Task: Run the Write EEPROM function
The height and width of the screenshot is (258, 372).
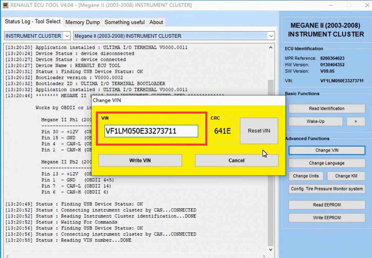Action: pyautogui.click(x=326, y=217)
